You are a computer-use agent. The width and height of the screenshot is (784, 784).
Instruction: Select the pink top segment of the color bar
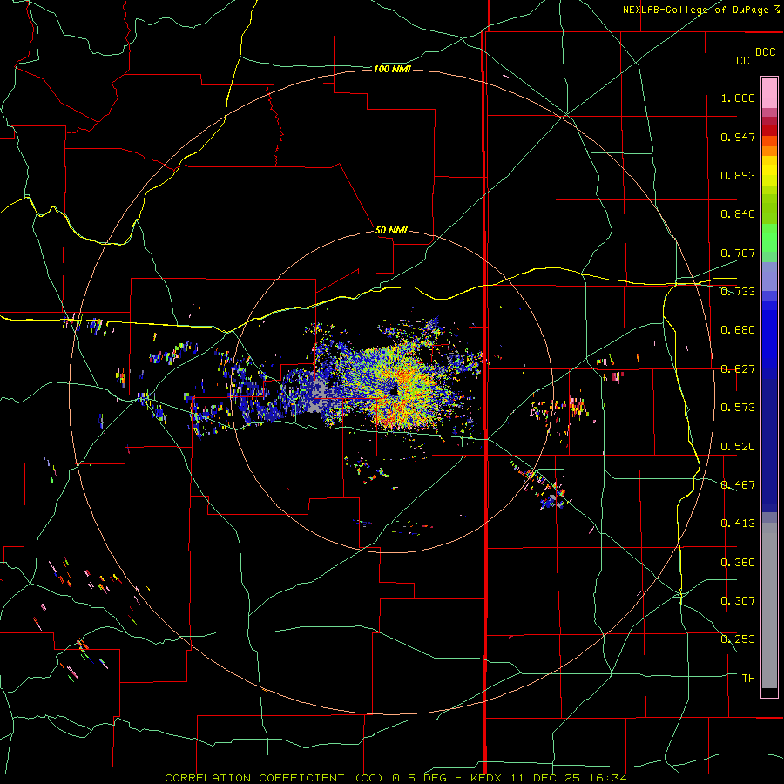tap(769, 92)
